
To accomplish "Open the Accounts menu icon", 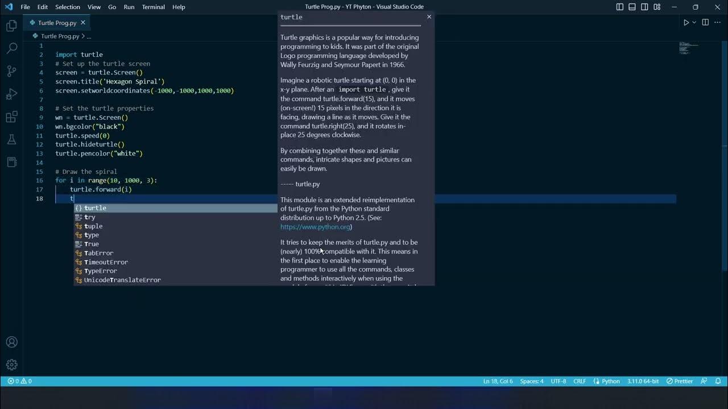I will click(x=11, y=342).
